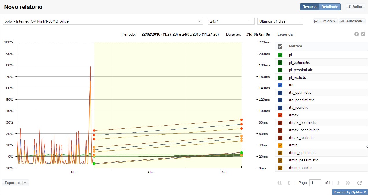Click the legend disable circle icon
The width and height of the screenshot is (368, 195).
point(363,34)
